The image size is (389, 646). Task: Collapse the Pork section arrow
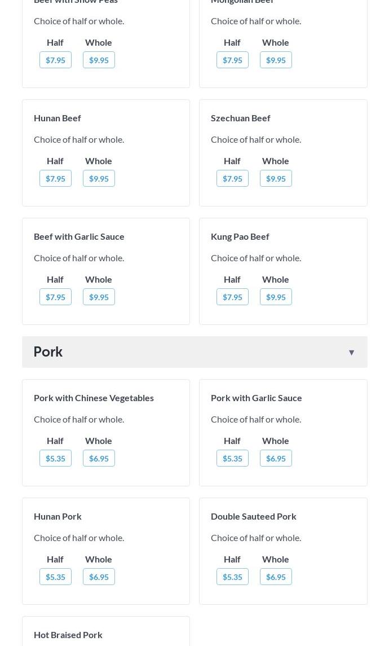(x=351, y=353)
